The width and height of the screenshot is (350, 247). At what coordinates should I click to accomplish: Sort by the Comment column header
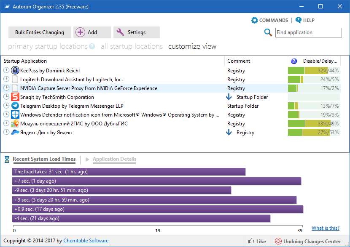click(256, 61)
